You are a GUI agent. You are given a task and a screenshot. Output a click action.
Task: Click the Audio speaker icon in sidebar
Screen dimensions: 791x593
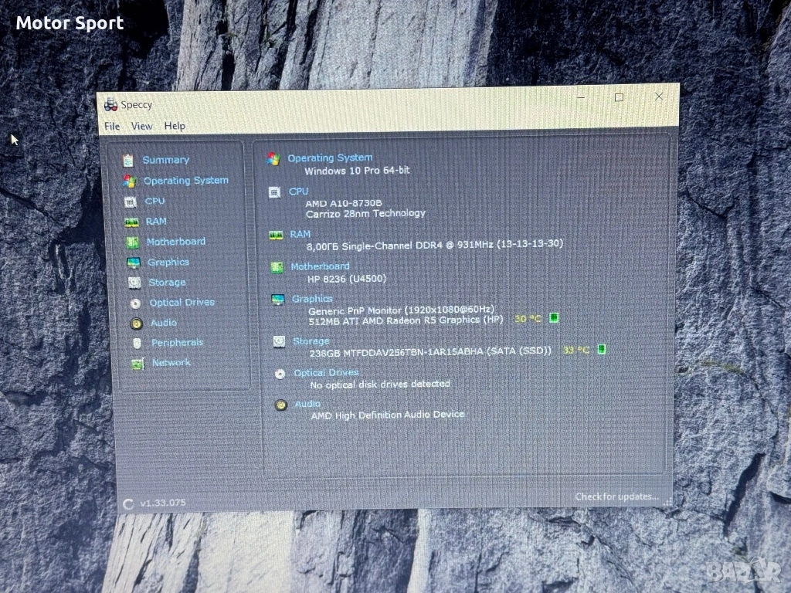[x=137, y=324]
